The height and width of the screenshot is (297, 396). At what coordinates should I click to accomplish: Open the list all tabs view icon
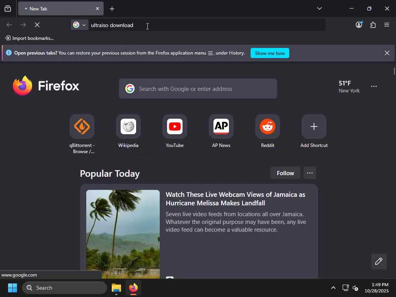point(8,9)
